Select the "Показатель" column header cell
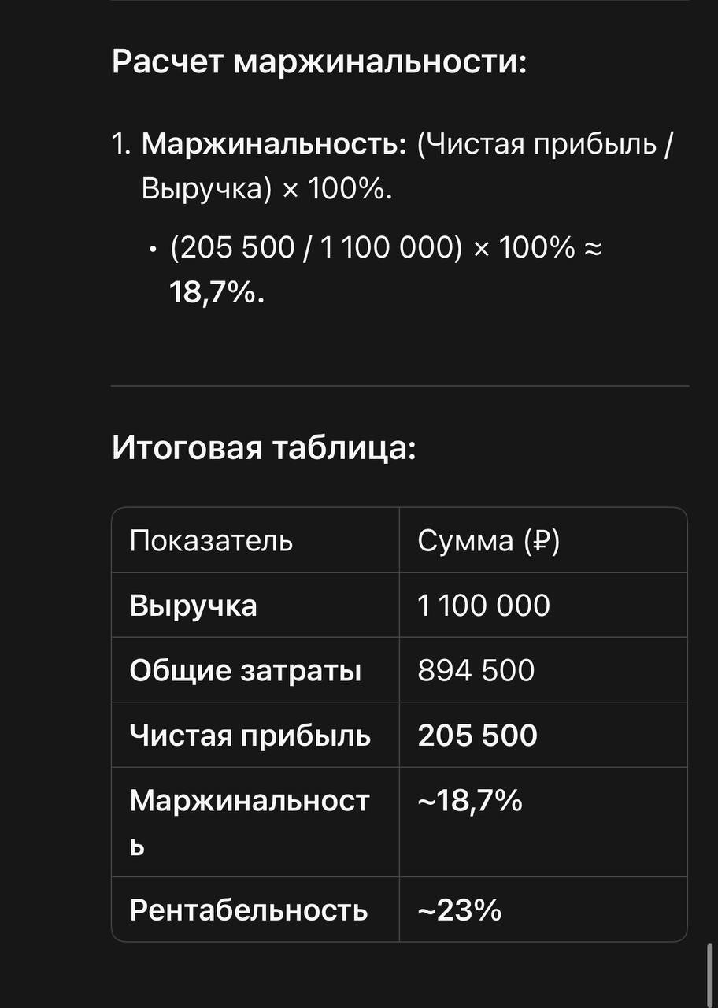The width and height of the screenshot is (718, 1008). [255, 540]
